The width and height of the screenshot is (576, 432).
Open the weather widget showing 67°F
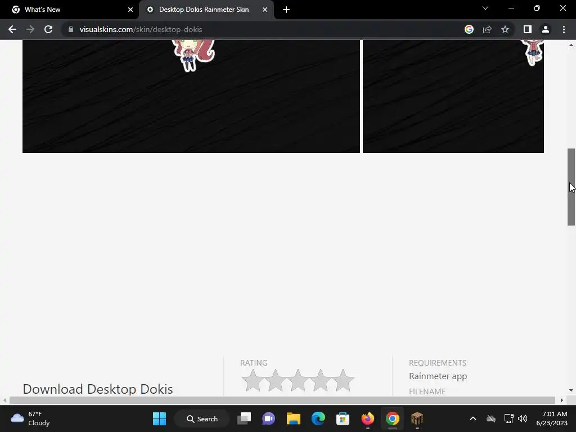pyautogui.click(x=30, y=418)
